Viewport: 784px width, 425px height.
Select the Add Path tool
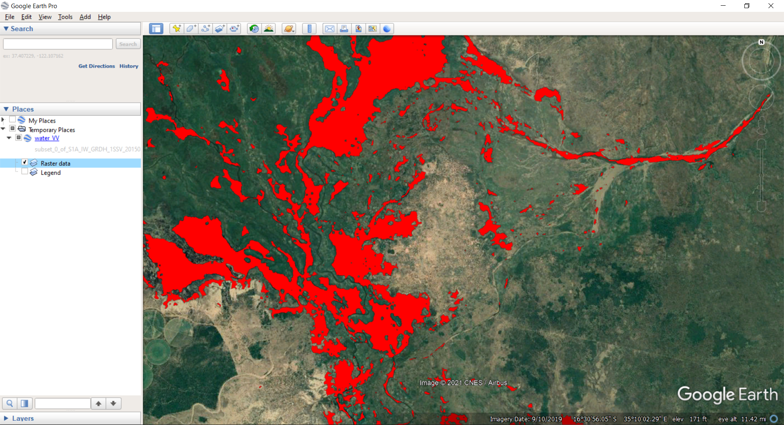point(205,29)
